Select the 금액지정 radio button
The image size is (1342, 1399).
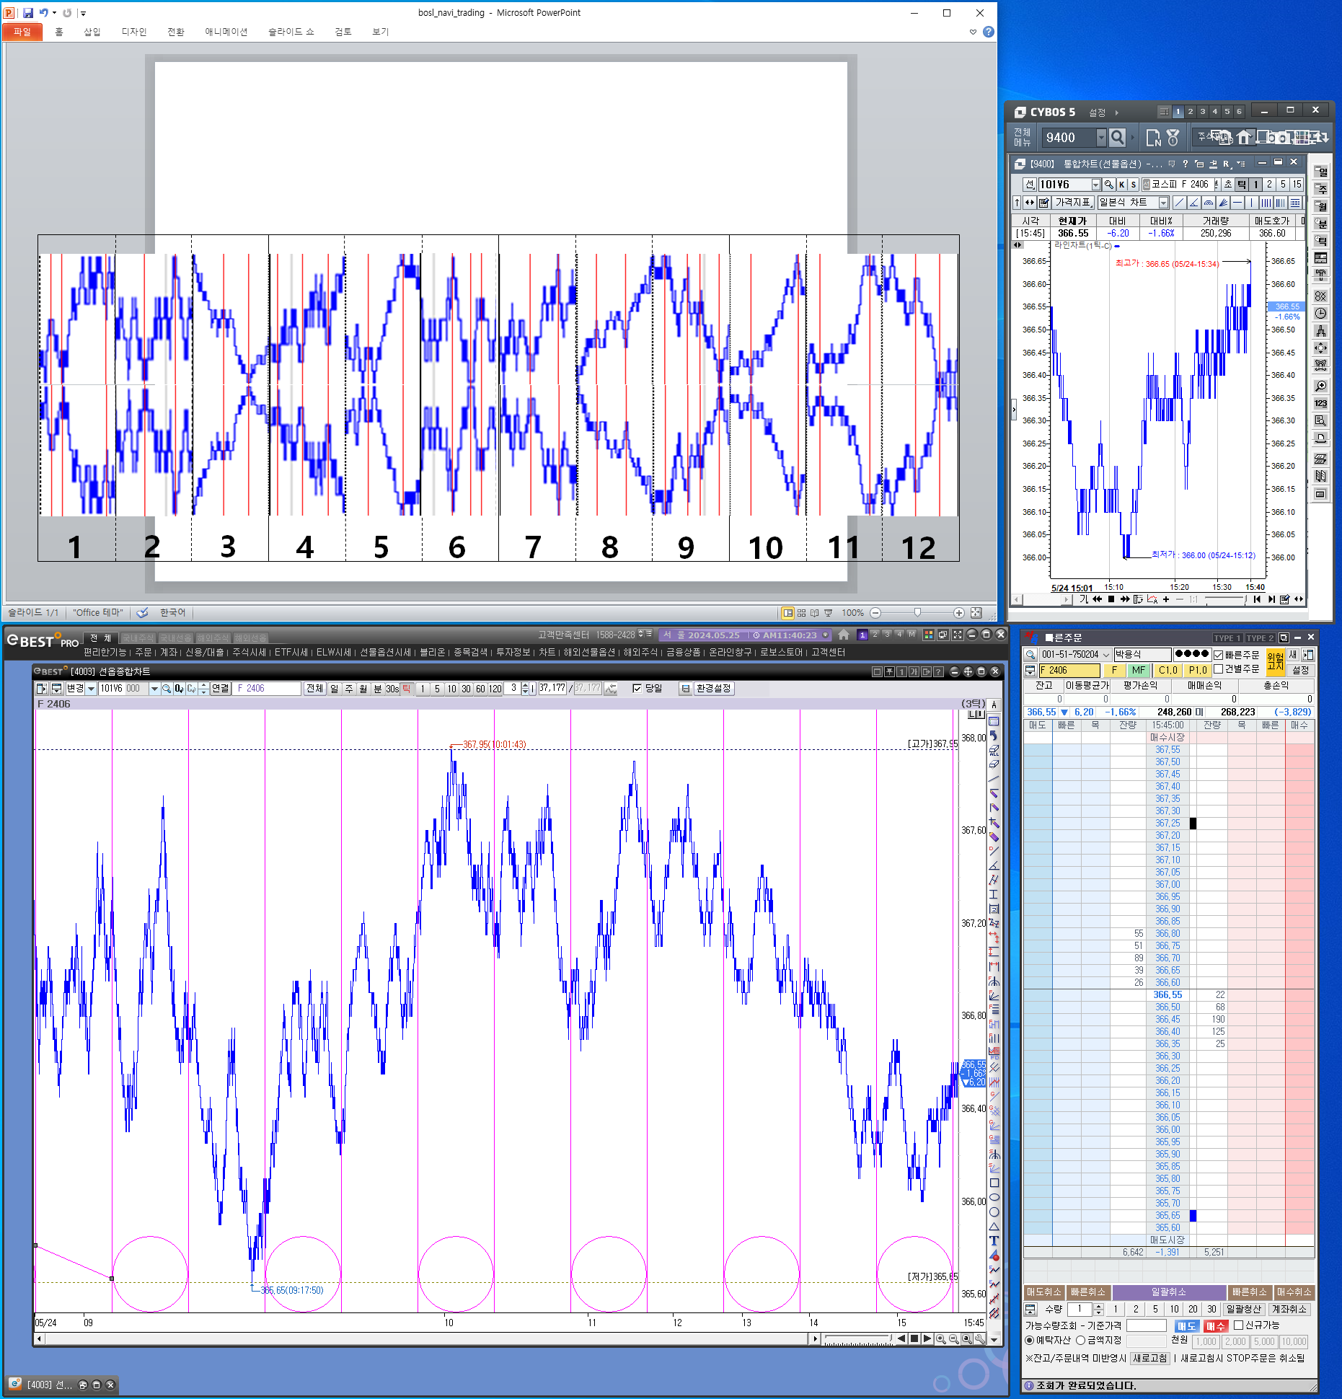tap(1080, 1341)
